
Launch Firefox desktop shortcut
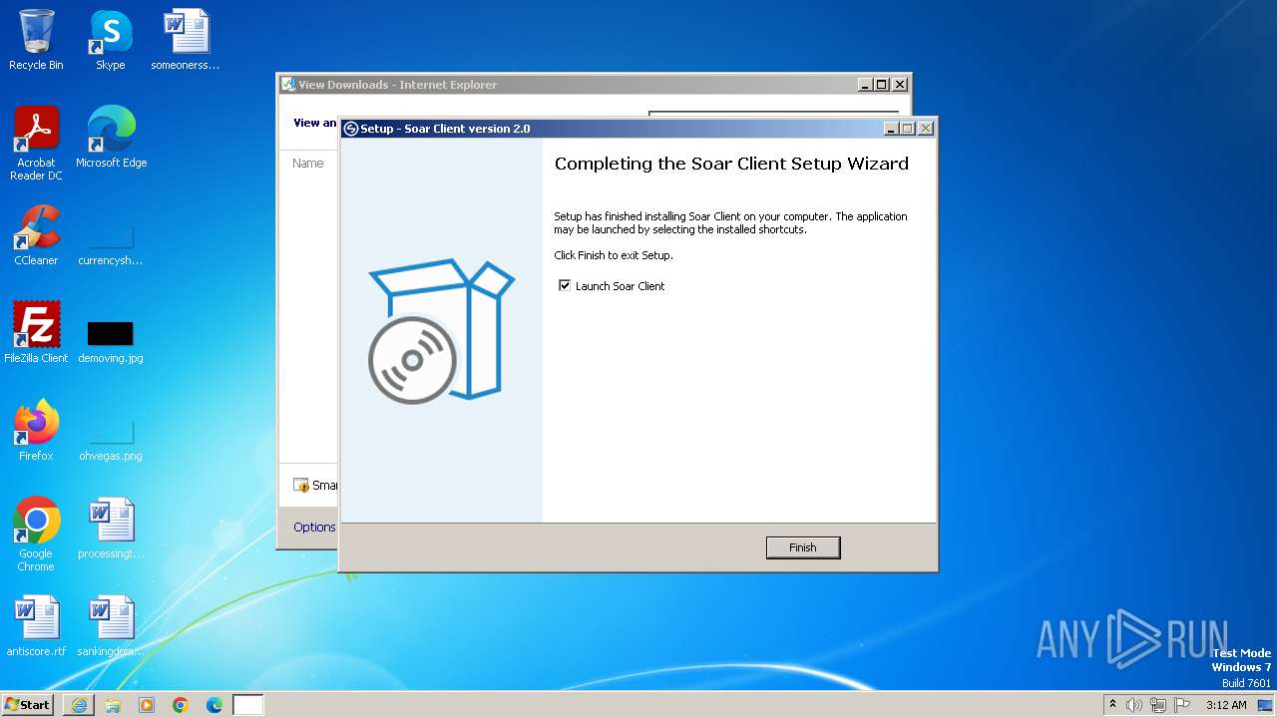pos(36,431)
